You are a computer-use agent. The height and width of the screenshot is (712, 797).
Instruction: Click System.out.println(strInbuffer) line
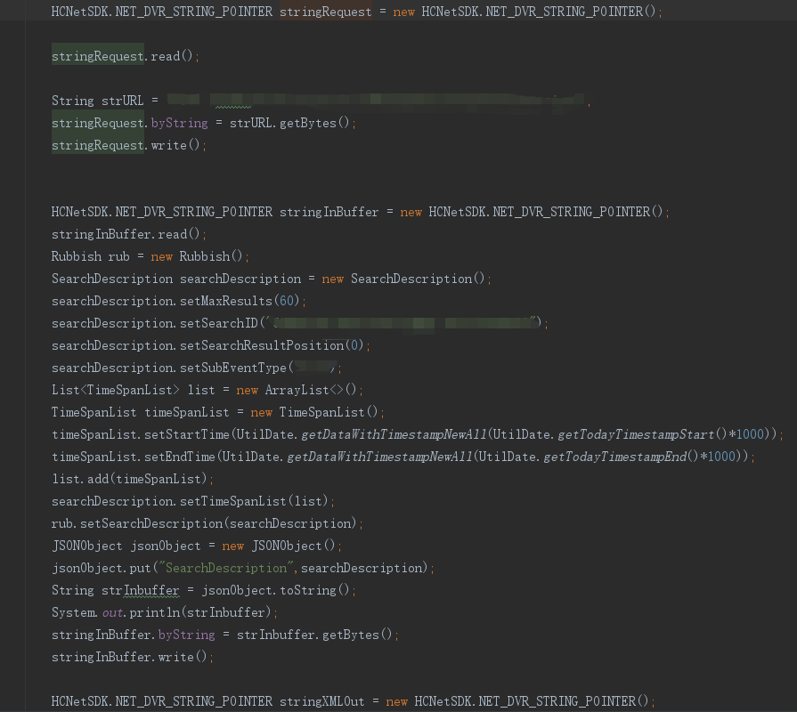(x=164, y=613)
